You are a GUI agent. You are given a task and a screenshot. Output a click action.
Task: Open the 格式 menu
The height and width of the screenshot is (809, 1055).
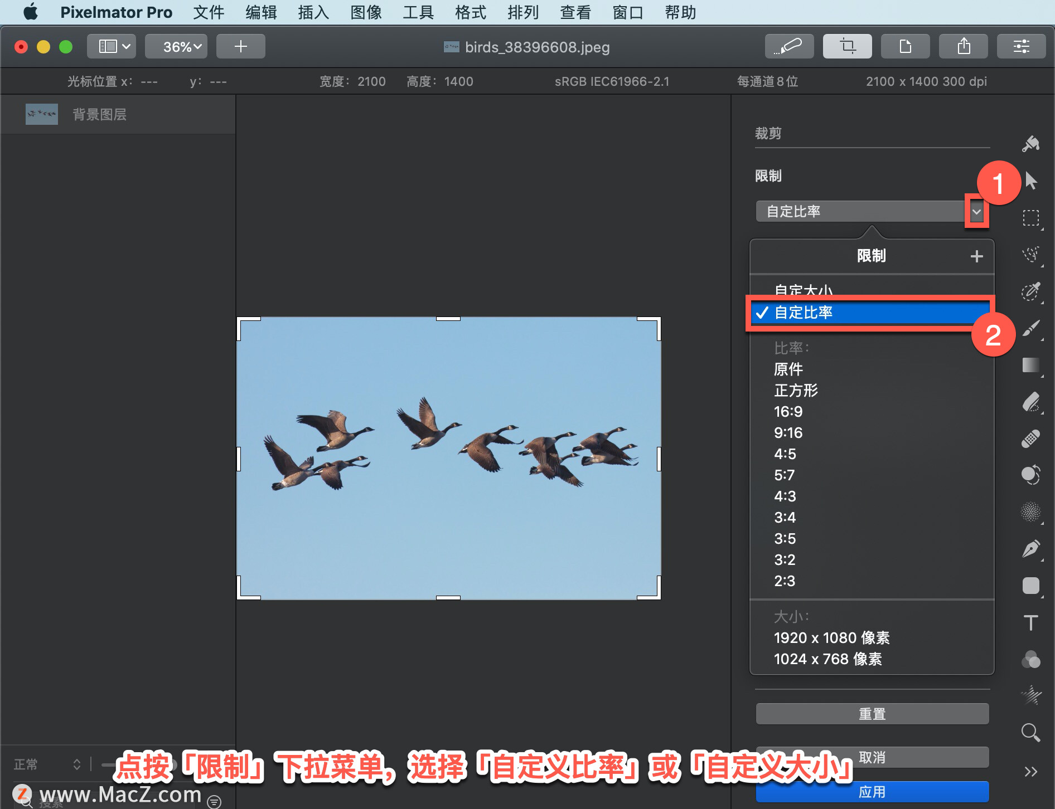pyautogui.click(x=471, y=12)
